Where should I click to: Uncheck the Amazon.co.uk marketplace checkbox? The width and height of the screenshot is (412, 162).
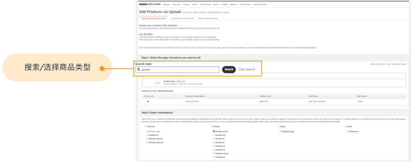tap(214, 131)
